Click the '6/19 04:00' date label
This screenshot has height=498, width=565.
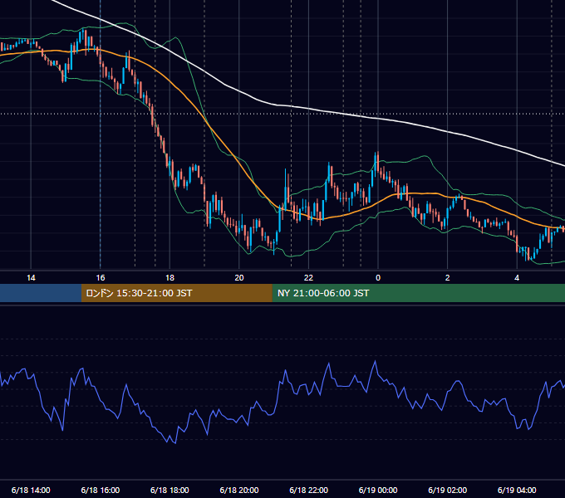click(517, 490)
